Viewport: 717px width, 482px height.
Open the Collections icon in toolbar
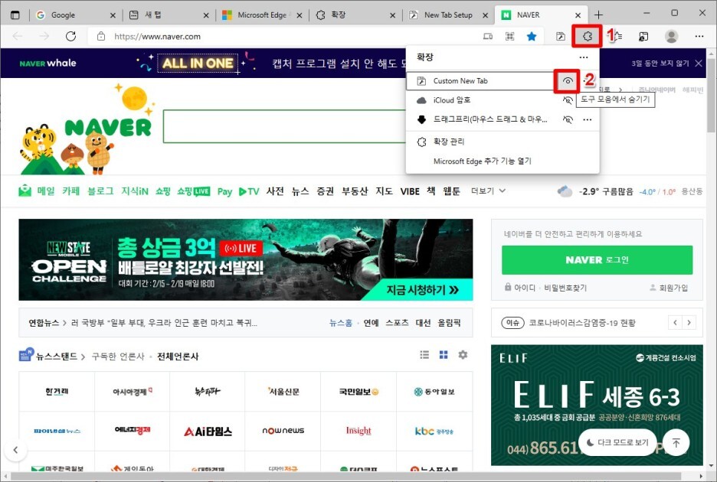point(643,36)
